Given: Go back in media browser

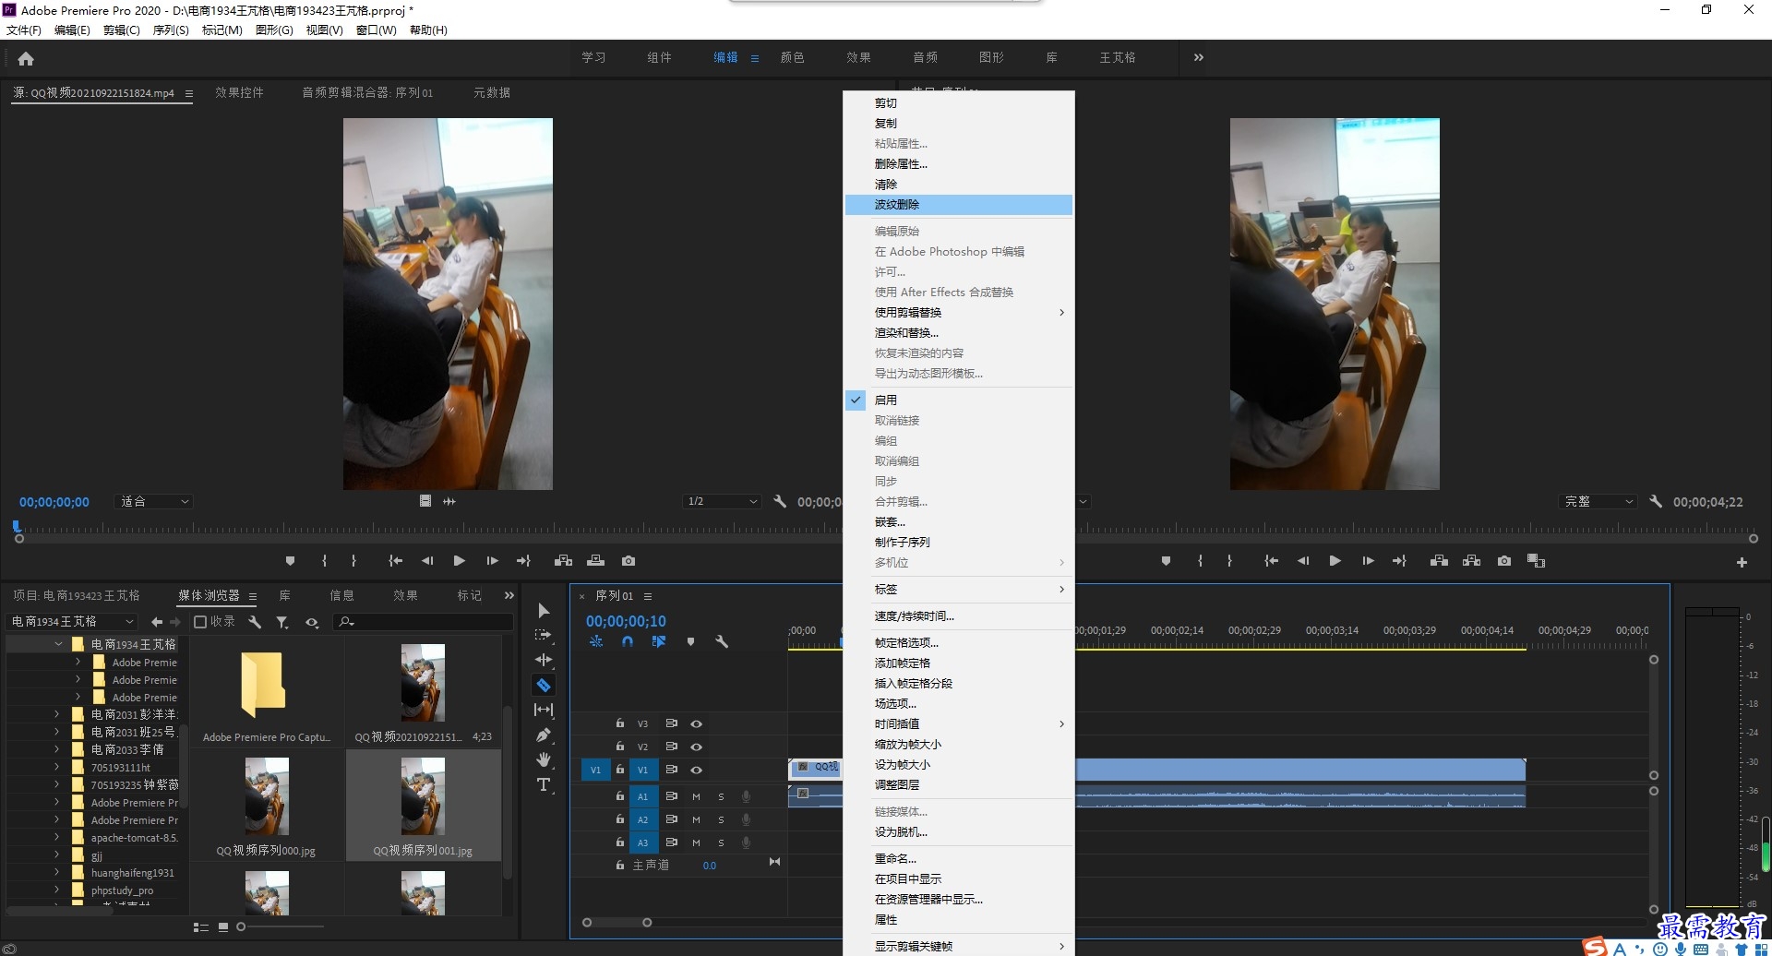Looking at the screenshot, I should pos(157,622).
